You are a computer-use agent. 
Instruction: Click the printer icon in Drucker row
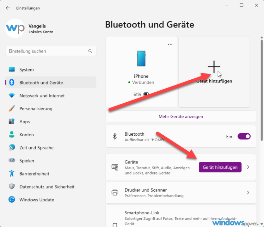coord(115,192)
